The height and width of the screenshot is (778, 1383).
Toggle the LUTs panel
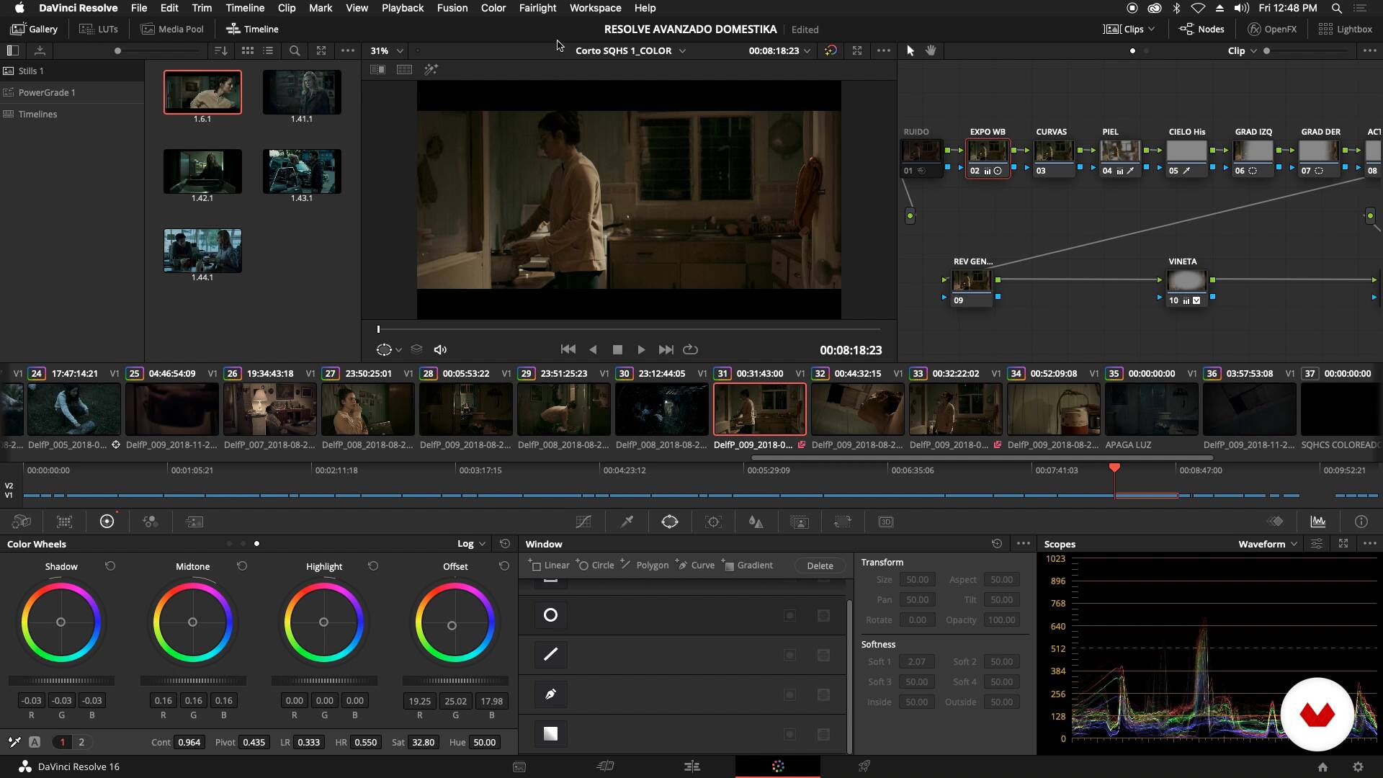pyautogui.click(x=99, y=29)
